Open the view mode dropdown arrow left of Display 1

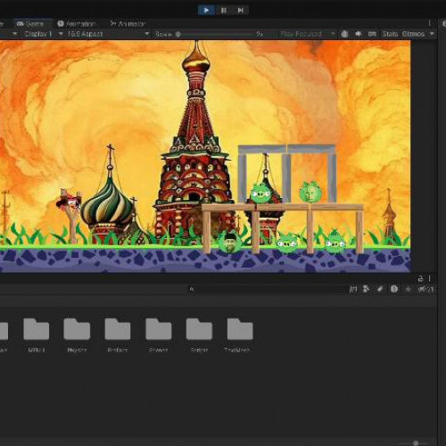14,34
